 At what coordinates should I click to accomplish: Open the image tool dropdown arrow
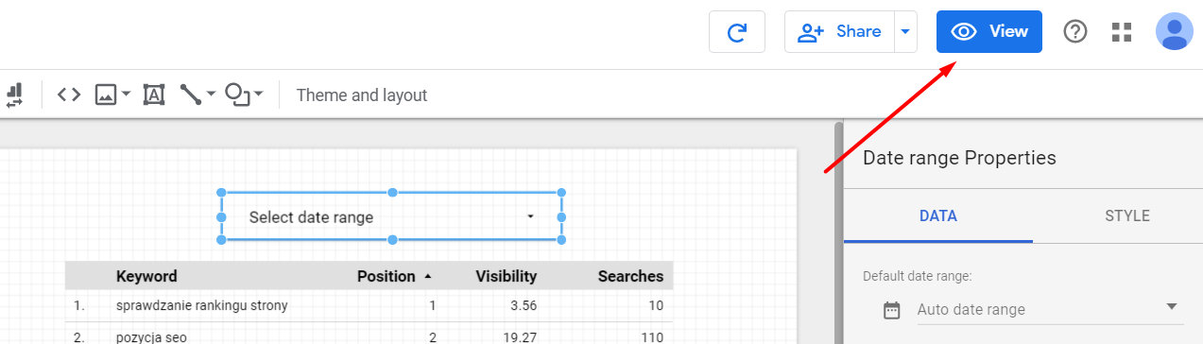pyautogui.click(x=126, y=95)
